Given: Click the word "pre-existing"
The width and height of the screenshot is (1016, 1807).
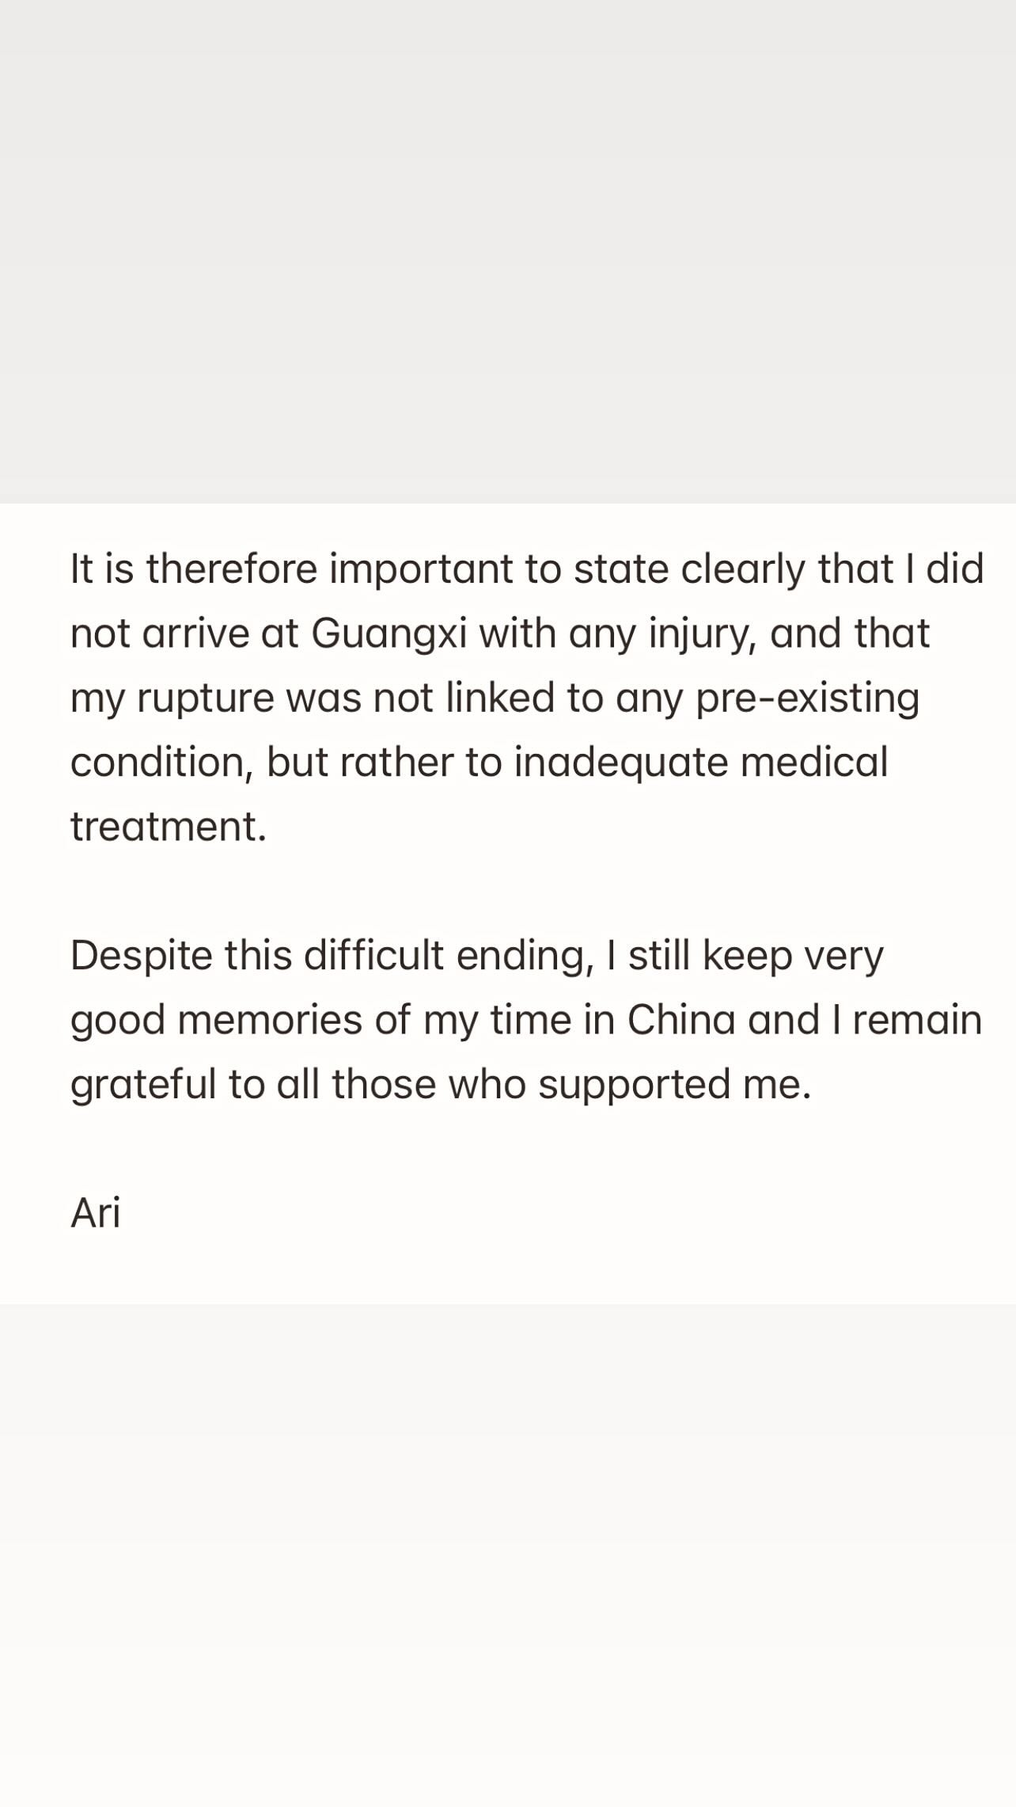Looking at the screenshot, I should pyautogui.click(x=807, y=698).
